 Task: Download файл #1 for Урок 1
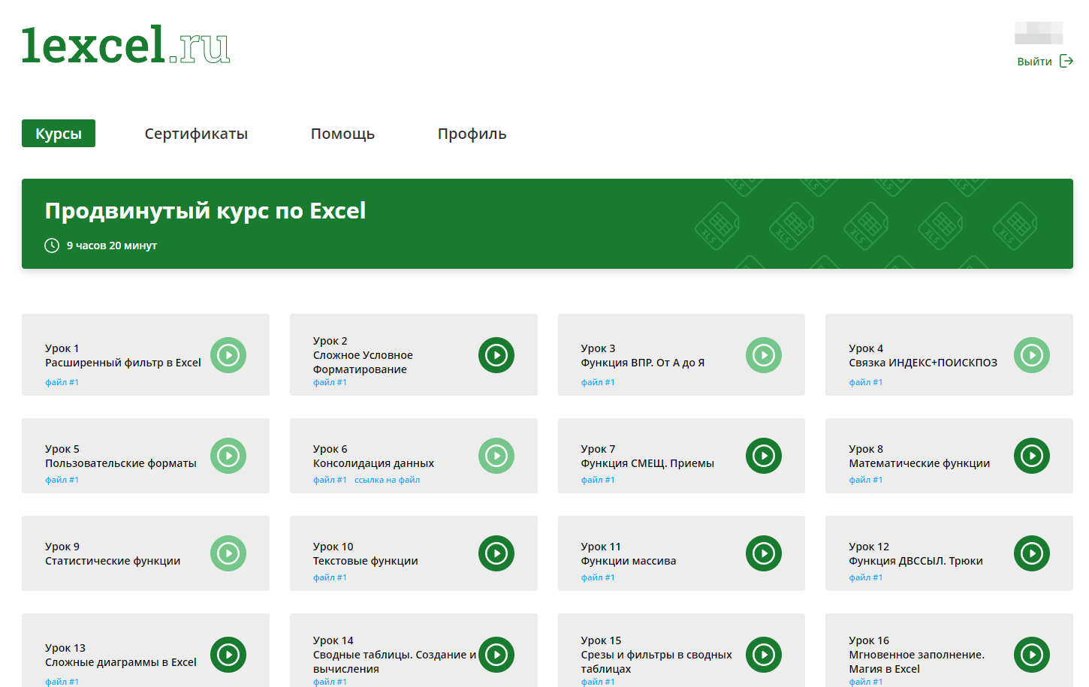pos(62,382)
